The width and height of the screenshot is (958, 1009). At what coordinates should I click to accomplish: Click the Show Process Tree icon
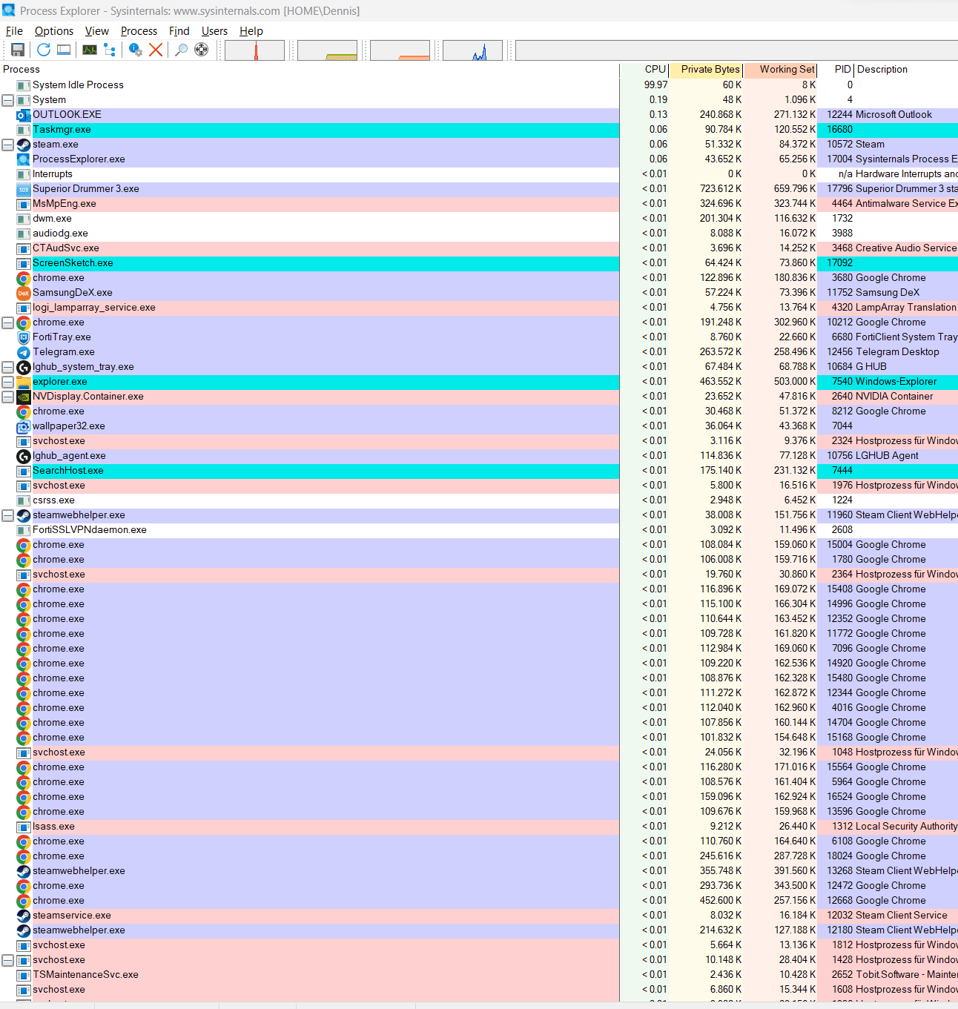tap(110, 50)
